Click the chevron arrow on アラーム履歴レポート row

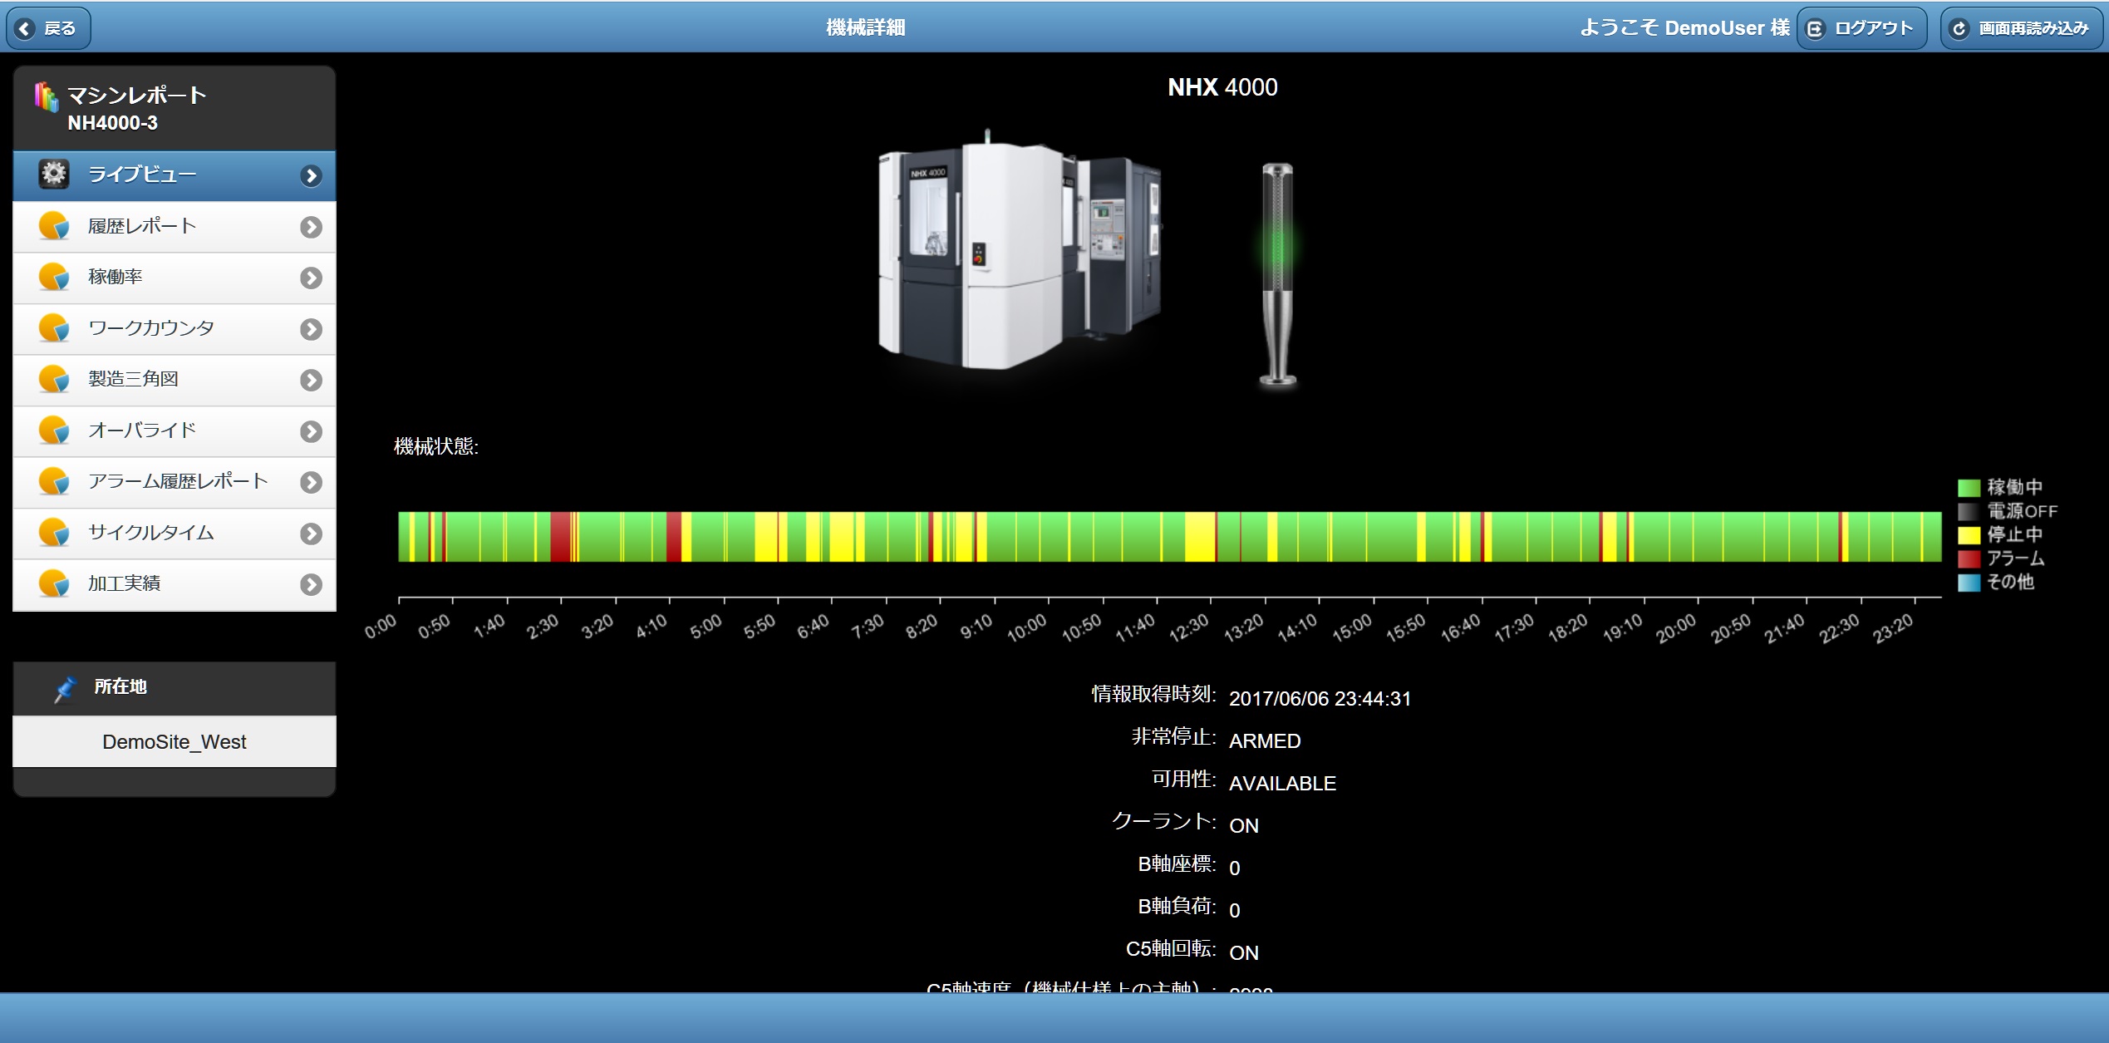point(312,483)
